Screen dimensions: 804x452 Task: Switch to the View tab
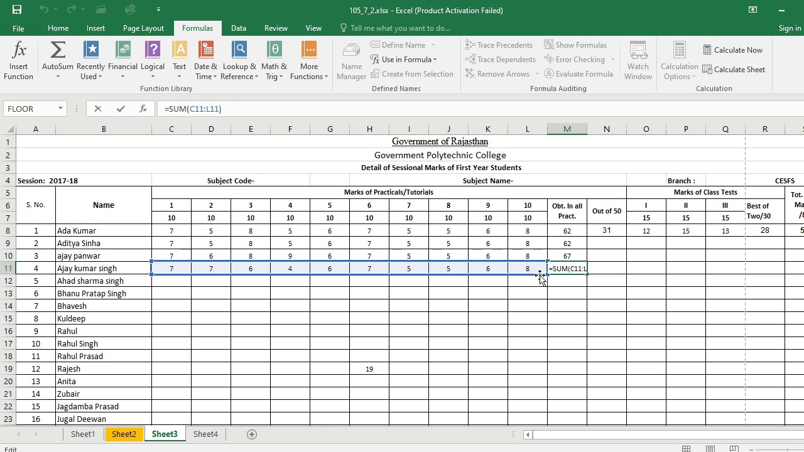(x=313, y=28)
